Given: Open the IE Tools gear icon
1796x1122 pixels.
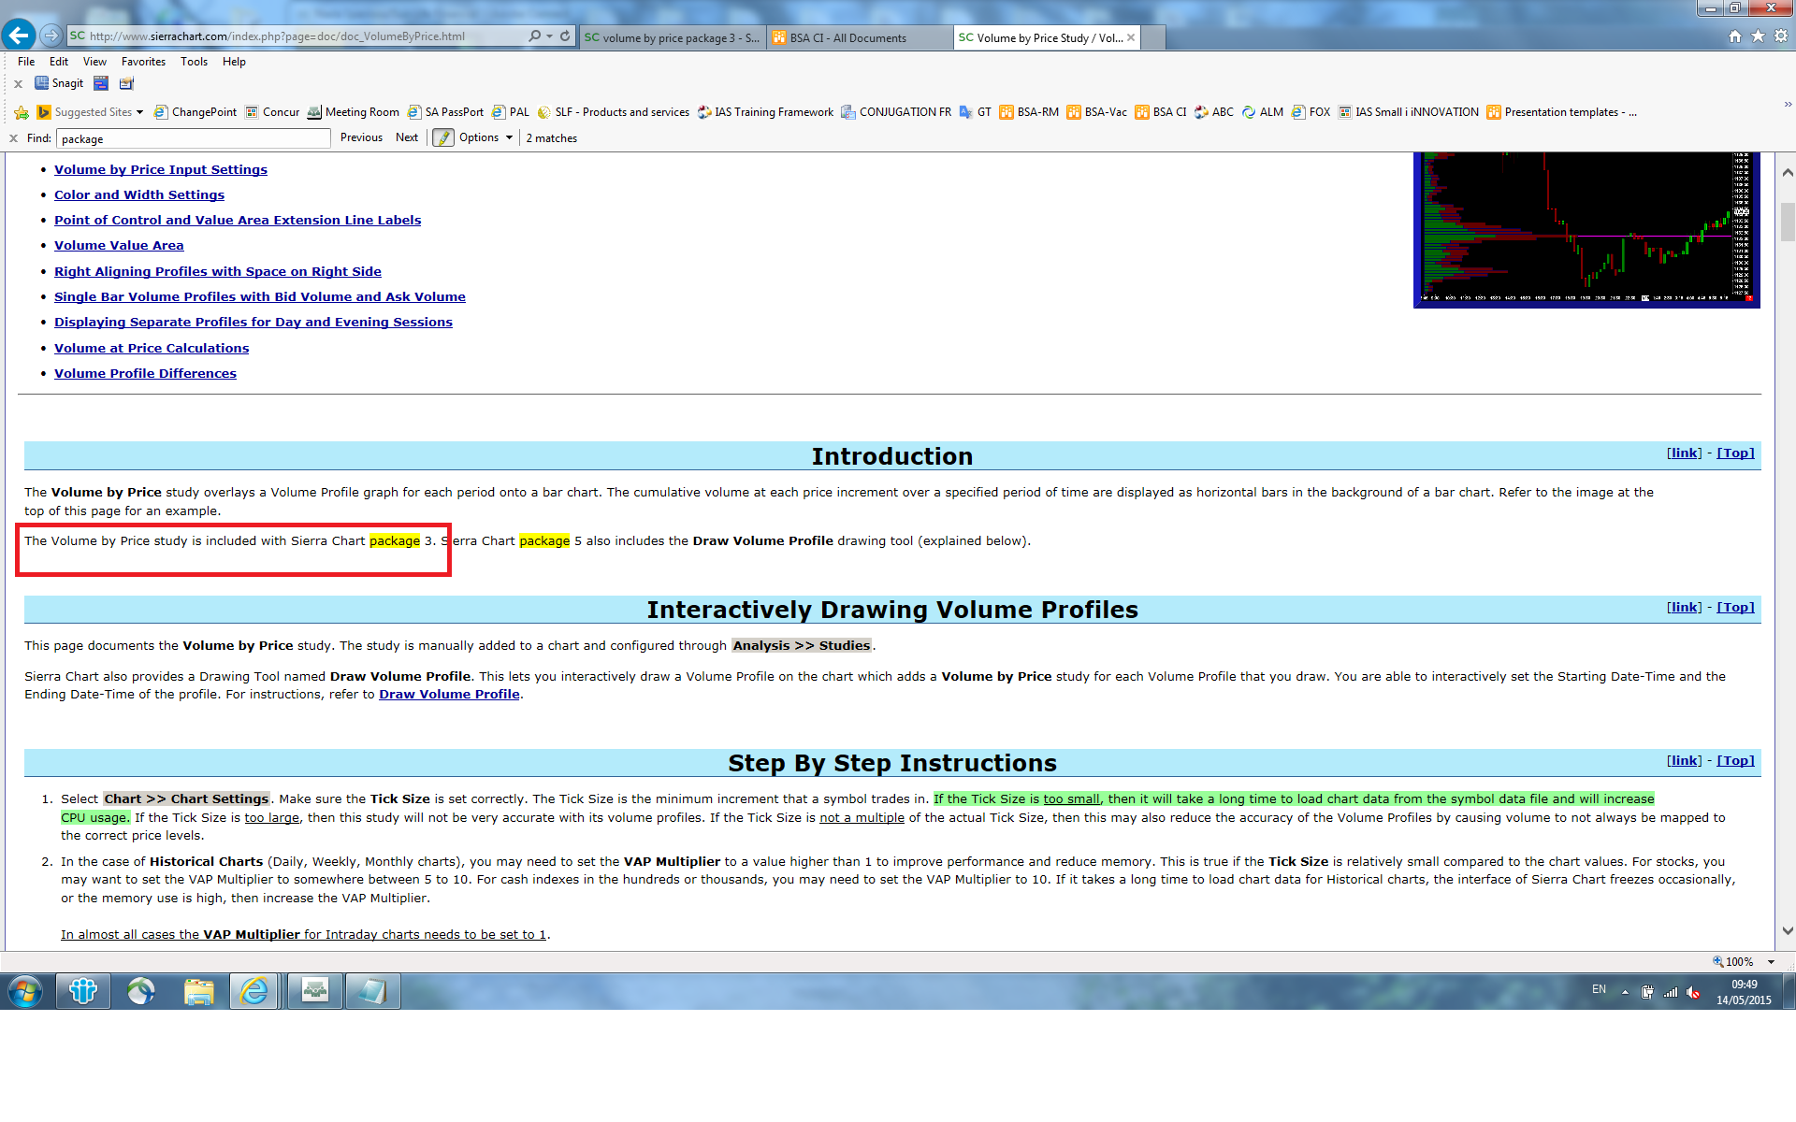Looking at the screenshot, I should [x=1780, y=36].
